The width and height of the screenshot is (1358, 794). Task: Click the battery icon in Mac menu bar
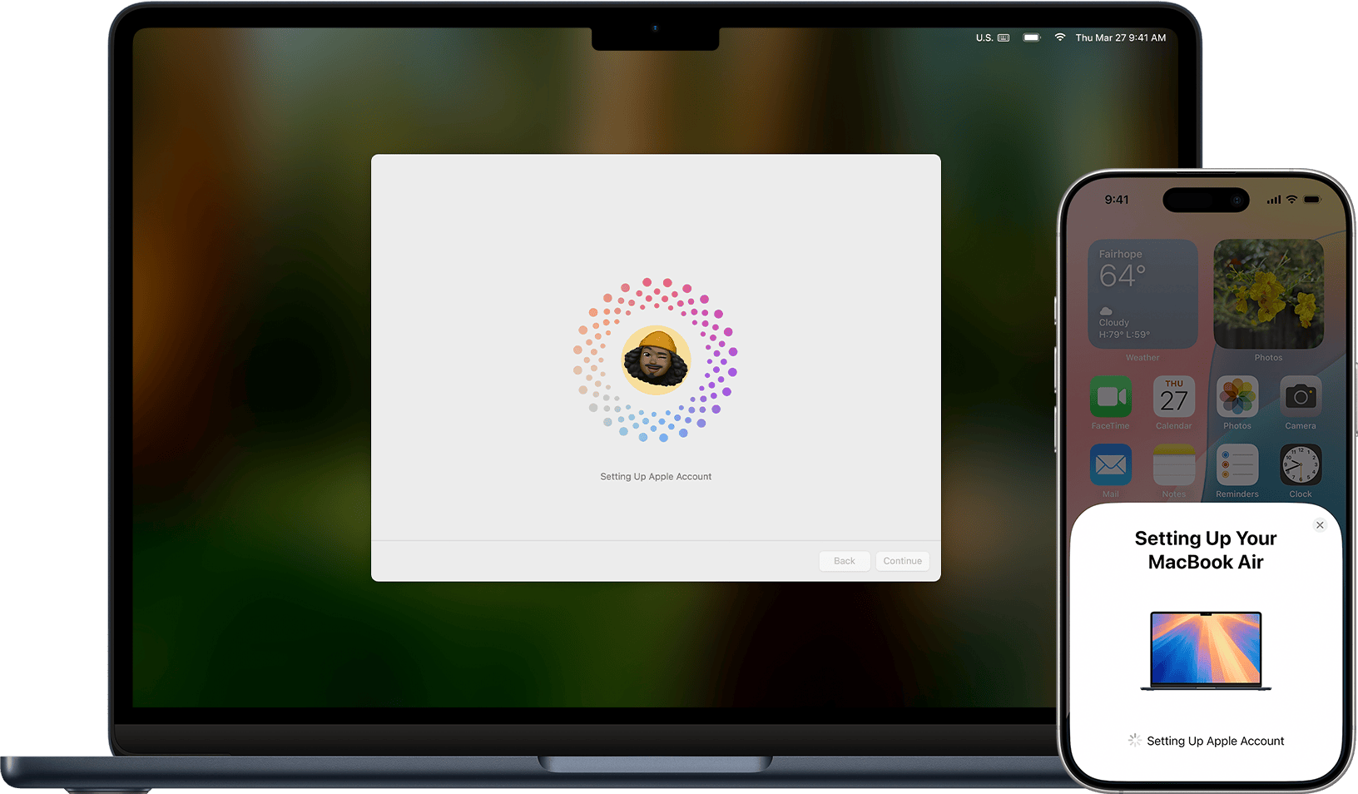[1032, 37]
